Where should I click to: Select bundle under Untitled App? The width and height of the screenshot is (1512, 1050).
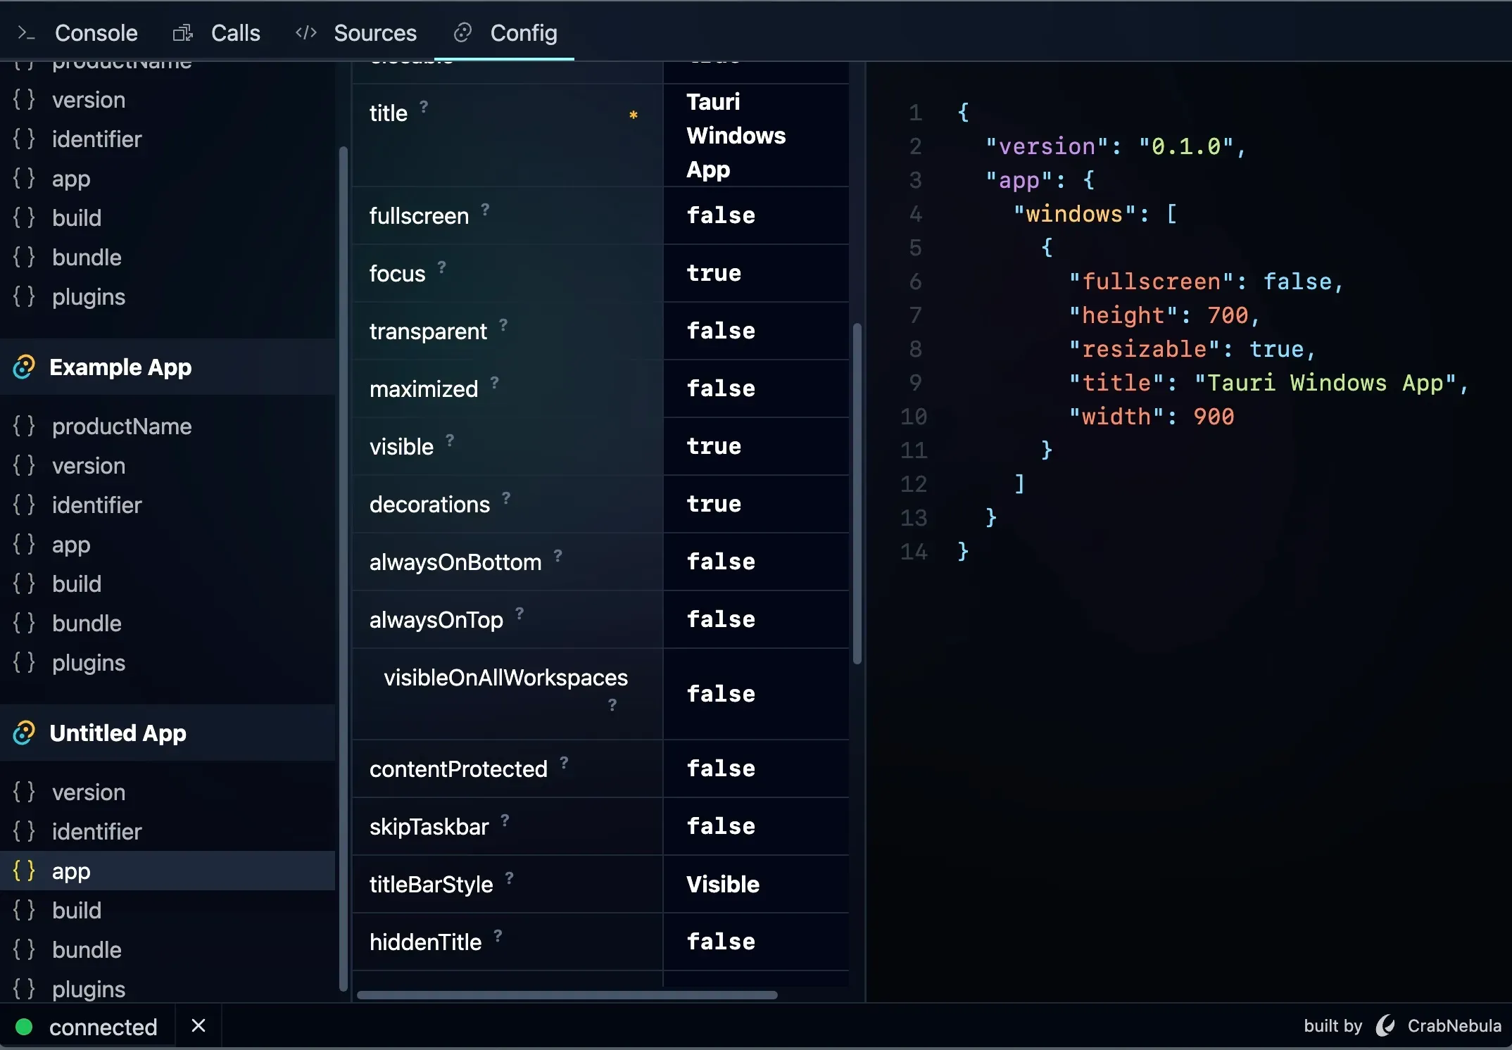click(x=168, y=949)
